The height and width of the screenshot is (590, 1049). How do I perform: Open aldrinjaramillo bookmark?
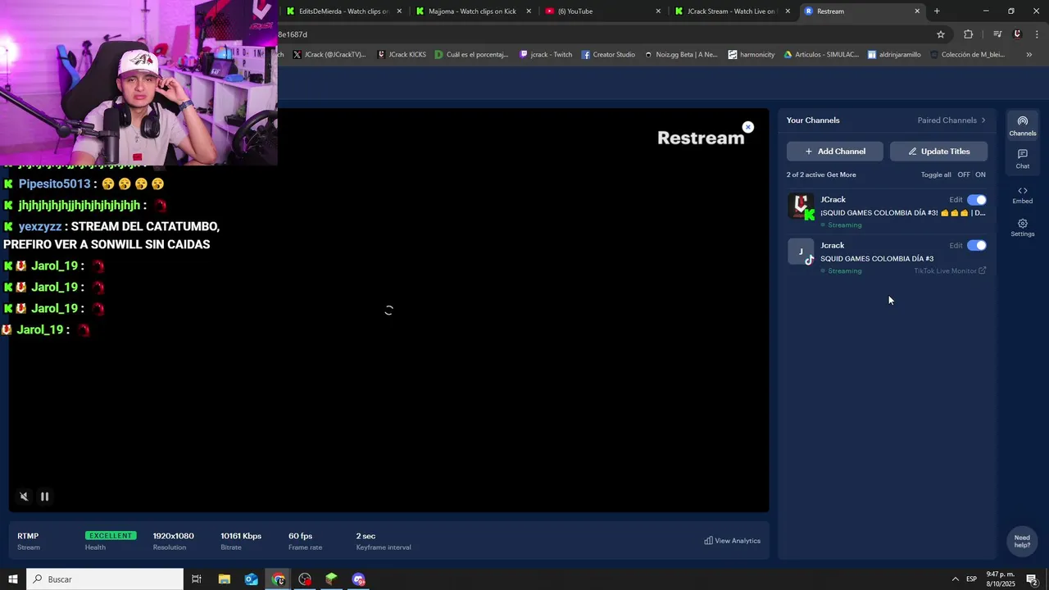[x=894, y=55]
